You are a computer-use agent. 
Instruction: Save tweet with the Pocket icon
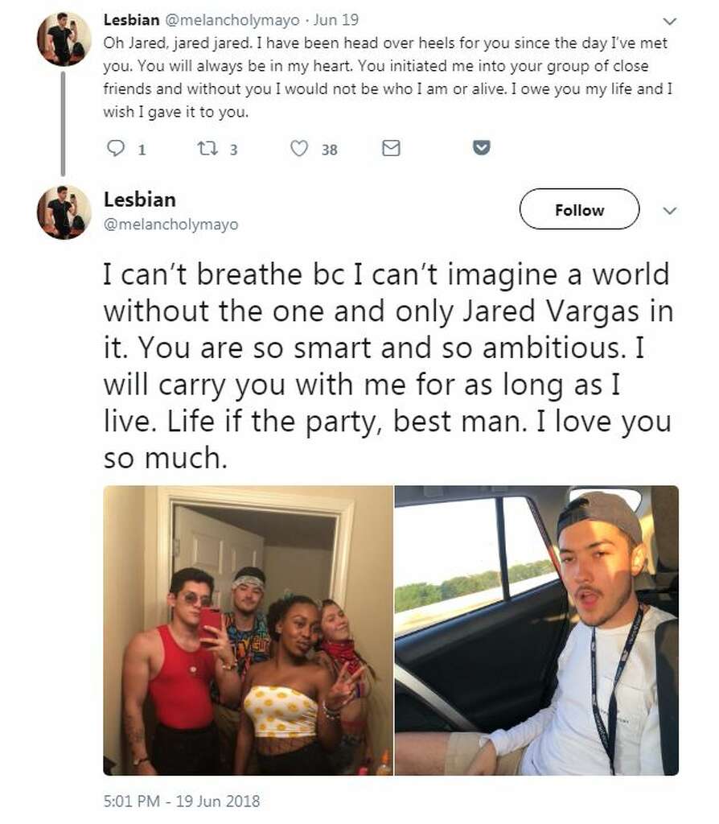tap(482, 148)
